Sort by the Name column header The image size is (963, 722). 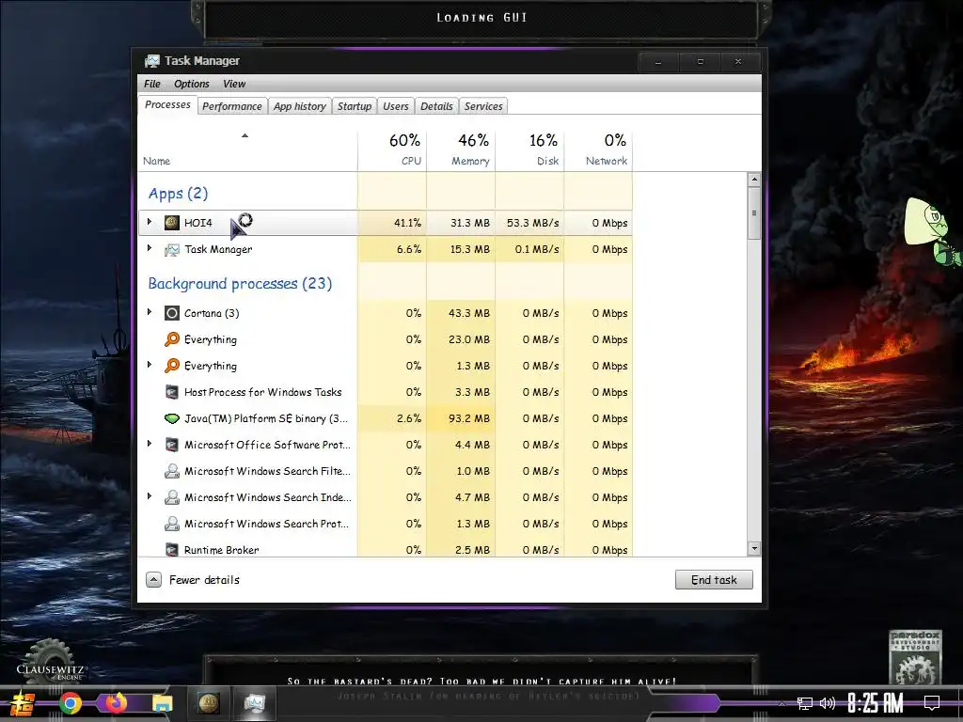point(247,150)
